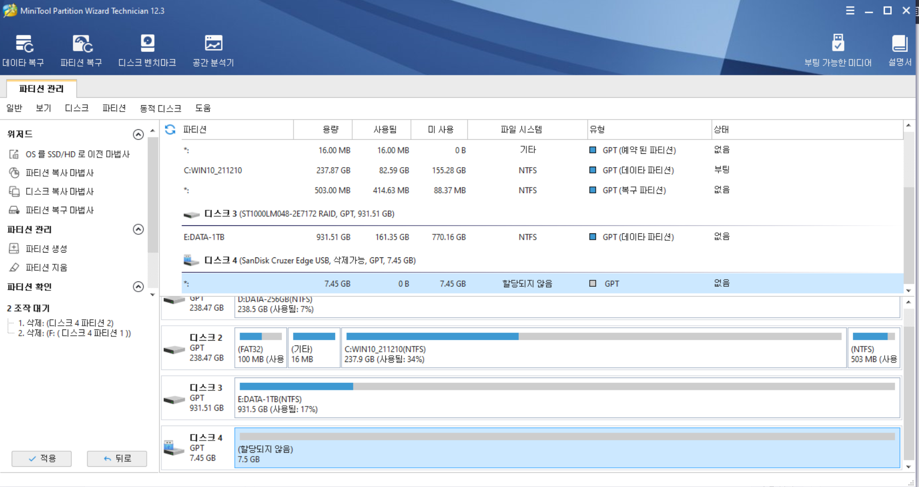Screen dimensions: 919x487
Task: Click USB disk icon of 디스크 4 header
Action: pyautogui.click(x=191, y=261)
